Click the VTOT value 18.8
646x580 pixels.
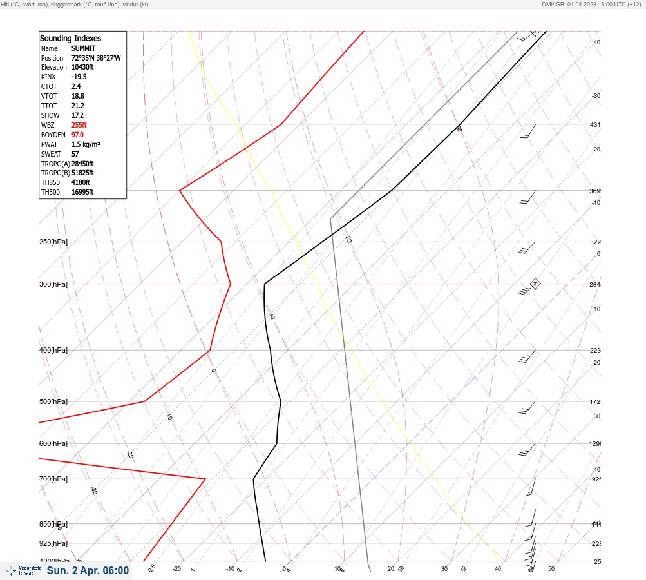point(78,96)
